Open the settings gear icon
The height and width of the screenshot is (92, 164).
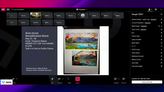point(156,9)
